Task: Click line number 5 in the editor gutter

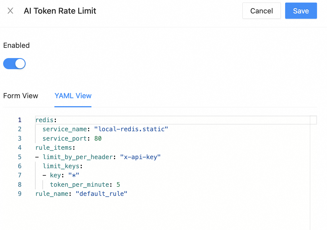Action: tap(20, 157)
